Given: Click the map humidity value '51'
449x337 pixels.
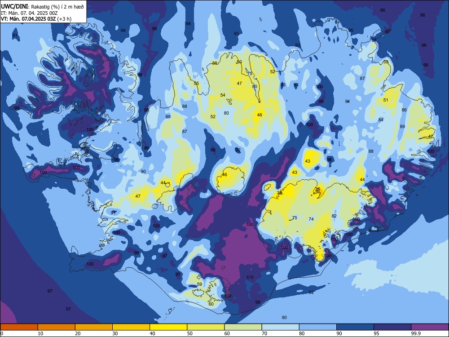Looking at the screenshot, I should tap(386, 100).
